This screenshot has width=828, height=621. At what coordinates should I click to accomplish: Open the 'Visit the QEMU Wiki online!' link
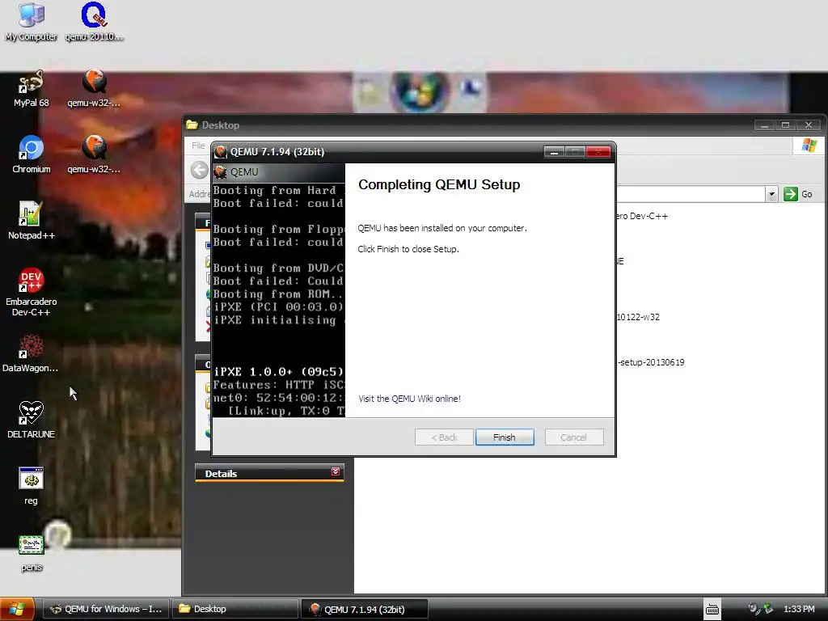coord(409,399)
